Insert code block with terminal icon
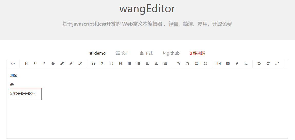Image resolution: width=295 pixels, height=140 pixels. point(246,64)
